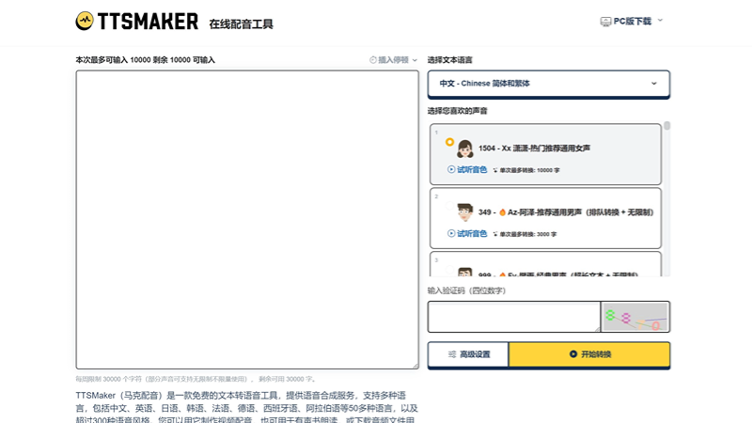Expand the PC版下载 menu arrow
This screenshot has height=423, width=752.
tap(660, 20)
